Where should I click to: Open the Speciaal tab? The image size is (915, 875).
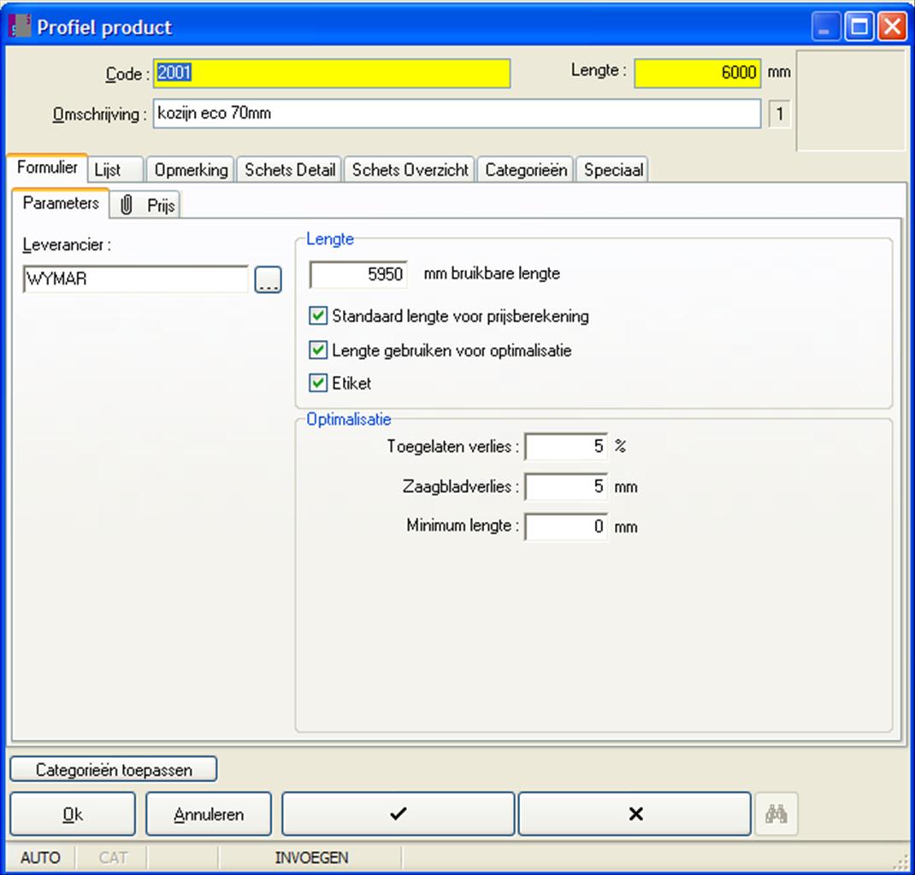click(x=613, y=170)
